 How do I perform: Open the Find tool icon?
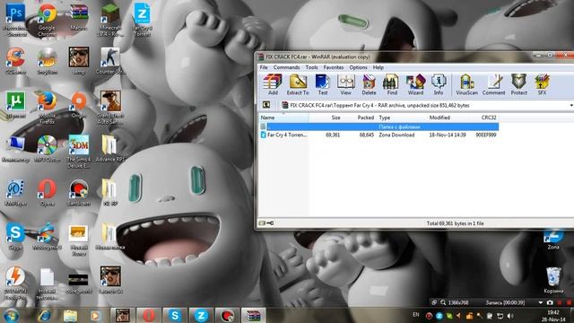click(x=392, y=84)
